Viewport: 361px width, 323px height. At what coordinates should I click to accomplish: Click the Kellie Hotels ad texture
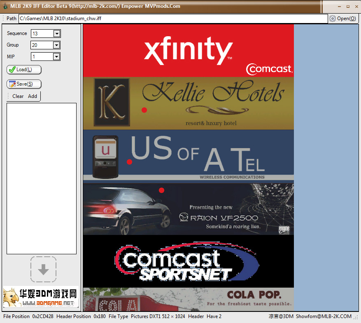[189, 103]
